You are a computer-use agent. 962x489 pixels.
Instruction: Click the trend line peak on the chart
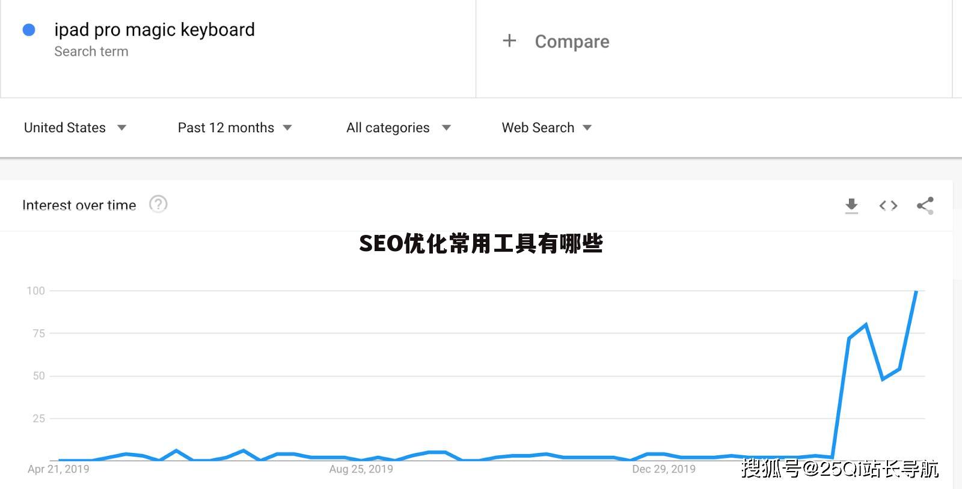point(916,293)
